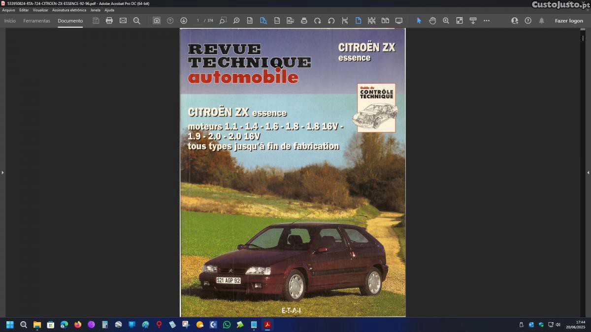
Task: Enable single page view mode
Action: [358, 21]
